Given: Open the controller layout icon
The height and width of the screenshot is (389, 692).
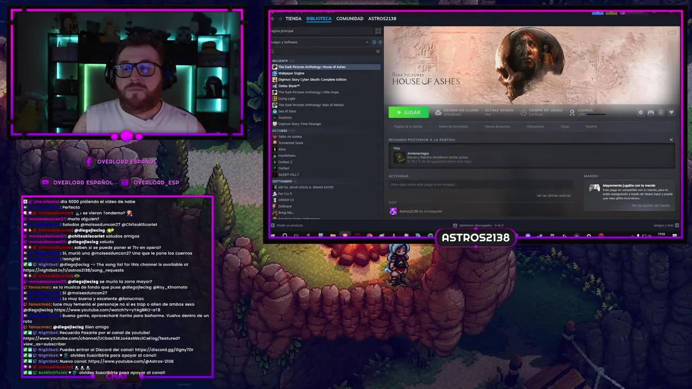Looking at the screenshot, I should (651, 112).
